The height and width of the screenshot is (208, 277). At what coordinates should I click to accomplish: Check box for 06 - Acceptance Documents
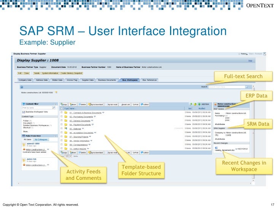62,132
